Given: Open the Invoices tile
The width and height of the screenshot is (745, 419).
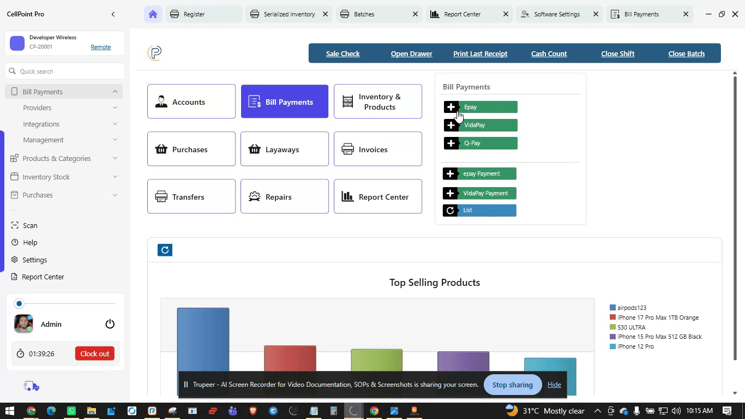Looking at the screenshot, I should 378,149.
